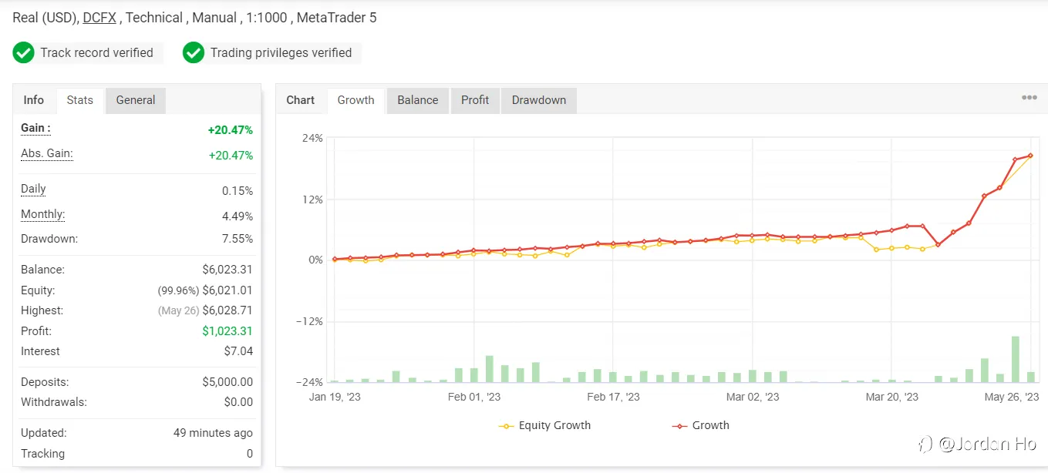Click the Gain label
This screenshot has height=473, width=1048.
pos(35,128)
